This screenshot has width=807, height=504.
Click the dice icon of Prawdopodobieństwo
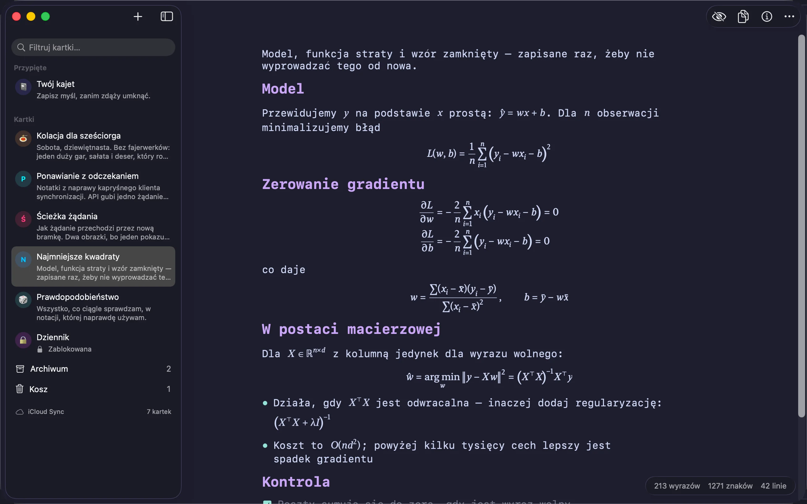pos(23,300)
